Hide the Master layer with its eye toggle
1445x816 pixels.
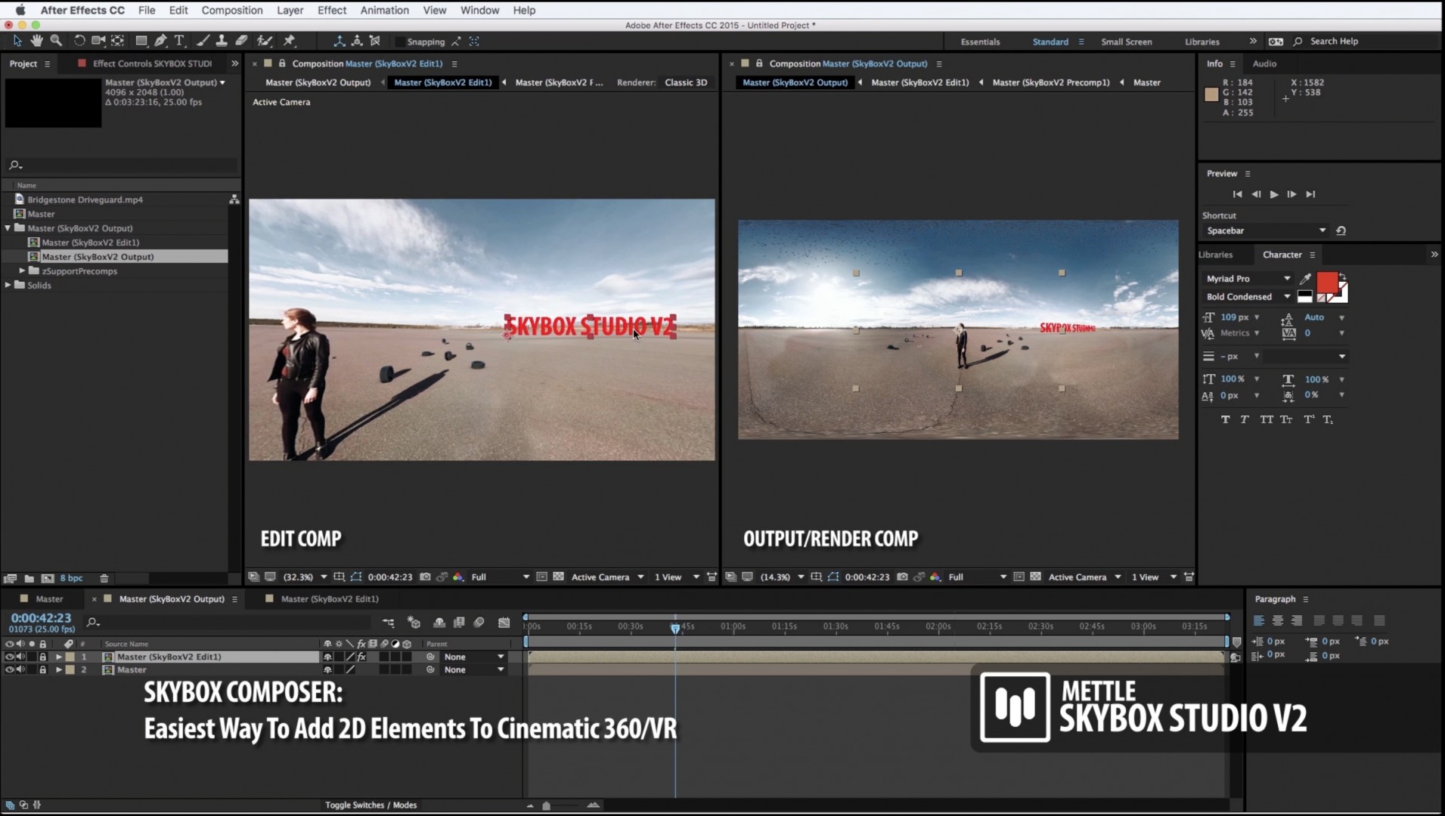click(x=9, y=669)
